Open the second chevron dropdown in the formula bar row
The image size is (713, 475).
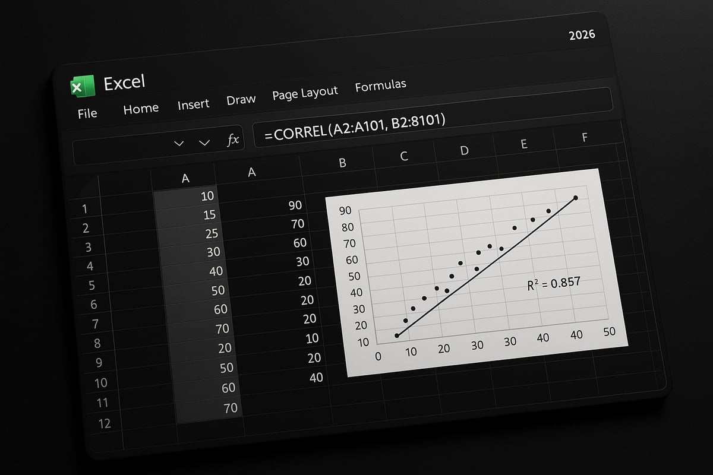(204, 141)
